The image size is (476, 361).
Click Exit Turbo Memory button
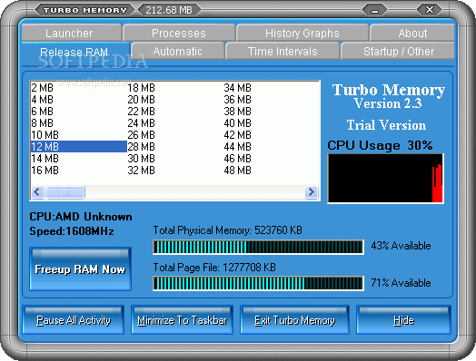(294, 320)
